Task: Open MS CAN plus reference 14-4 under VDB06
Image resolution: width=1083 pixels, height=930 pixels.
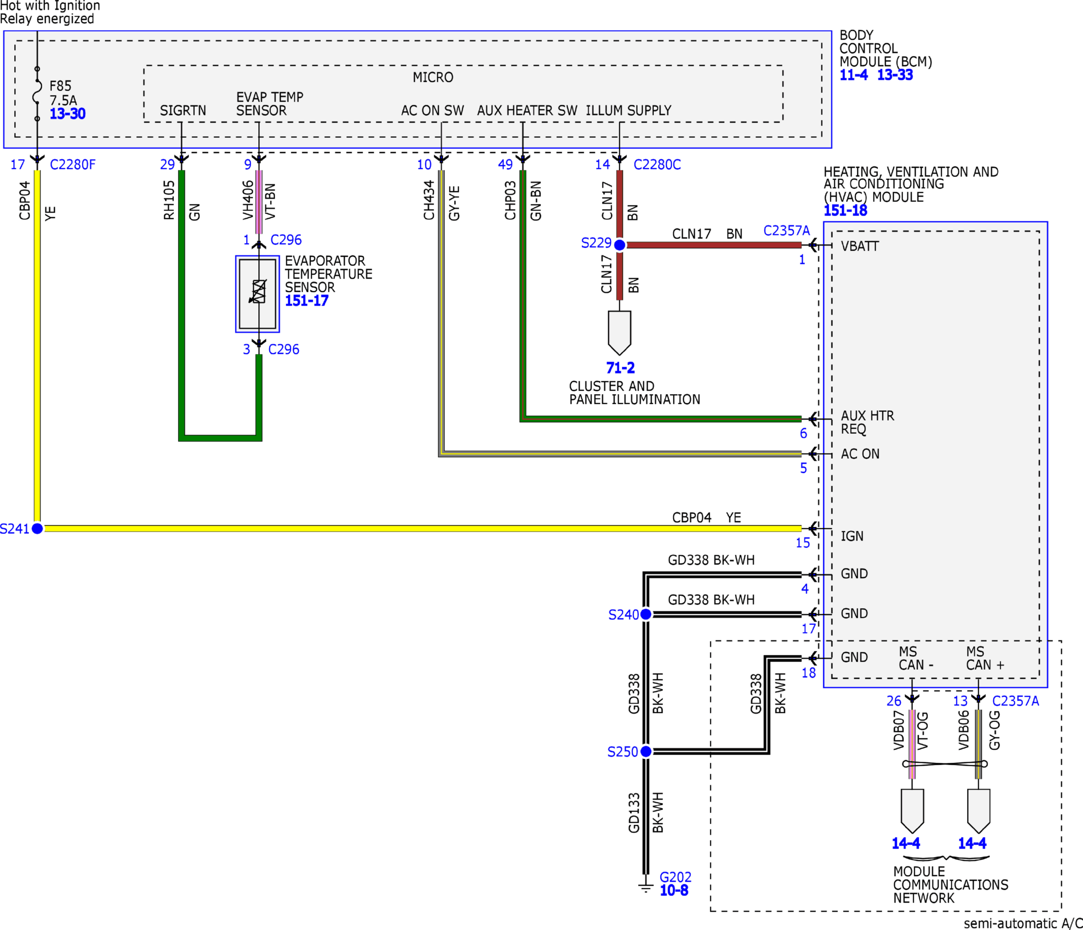Action: 972,843
